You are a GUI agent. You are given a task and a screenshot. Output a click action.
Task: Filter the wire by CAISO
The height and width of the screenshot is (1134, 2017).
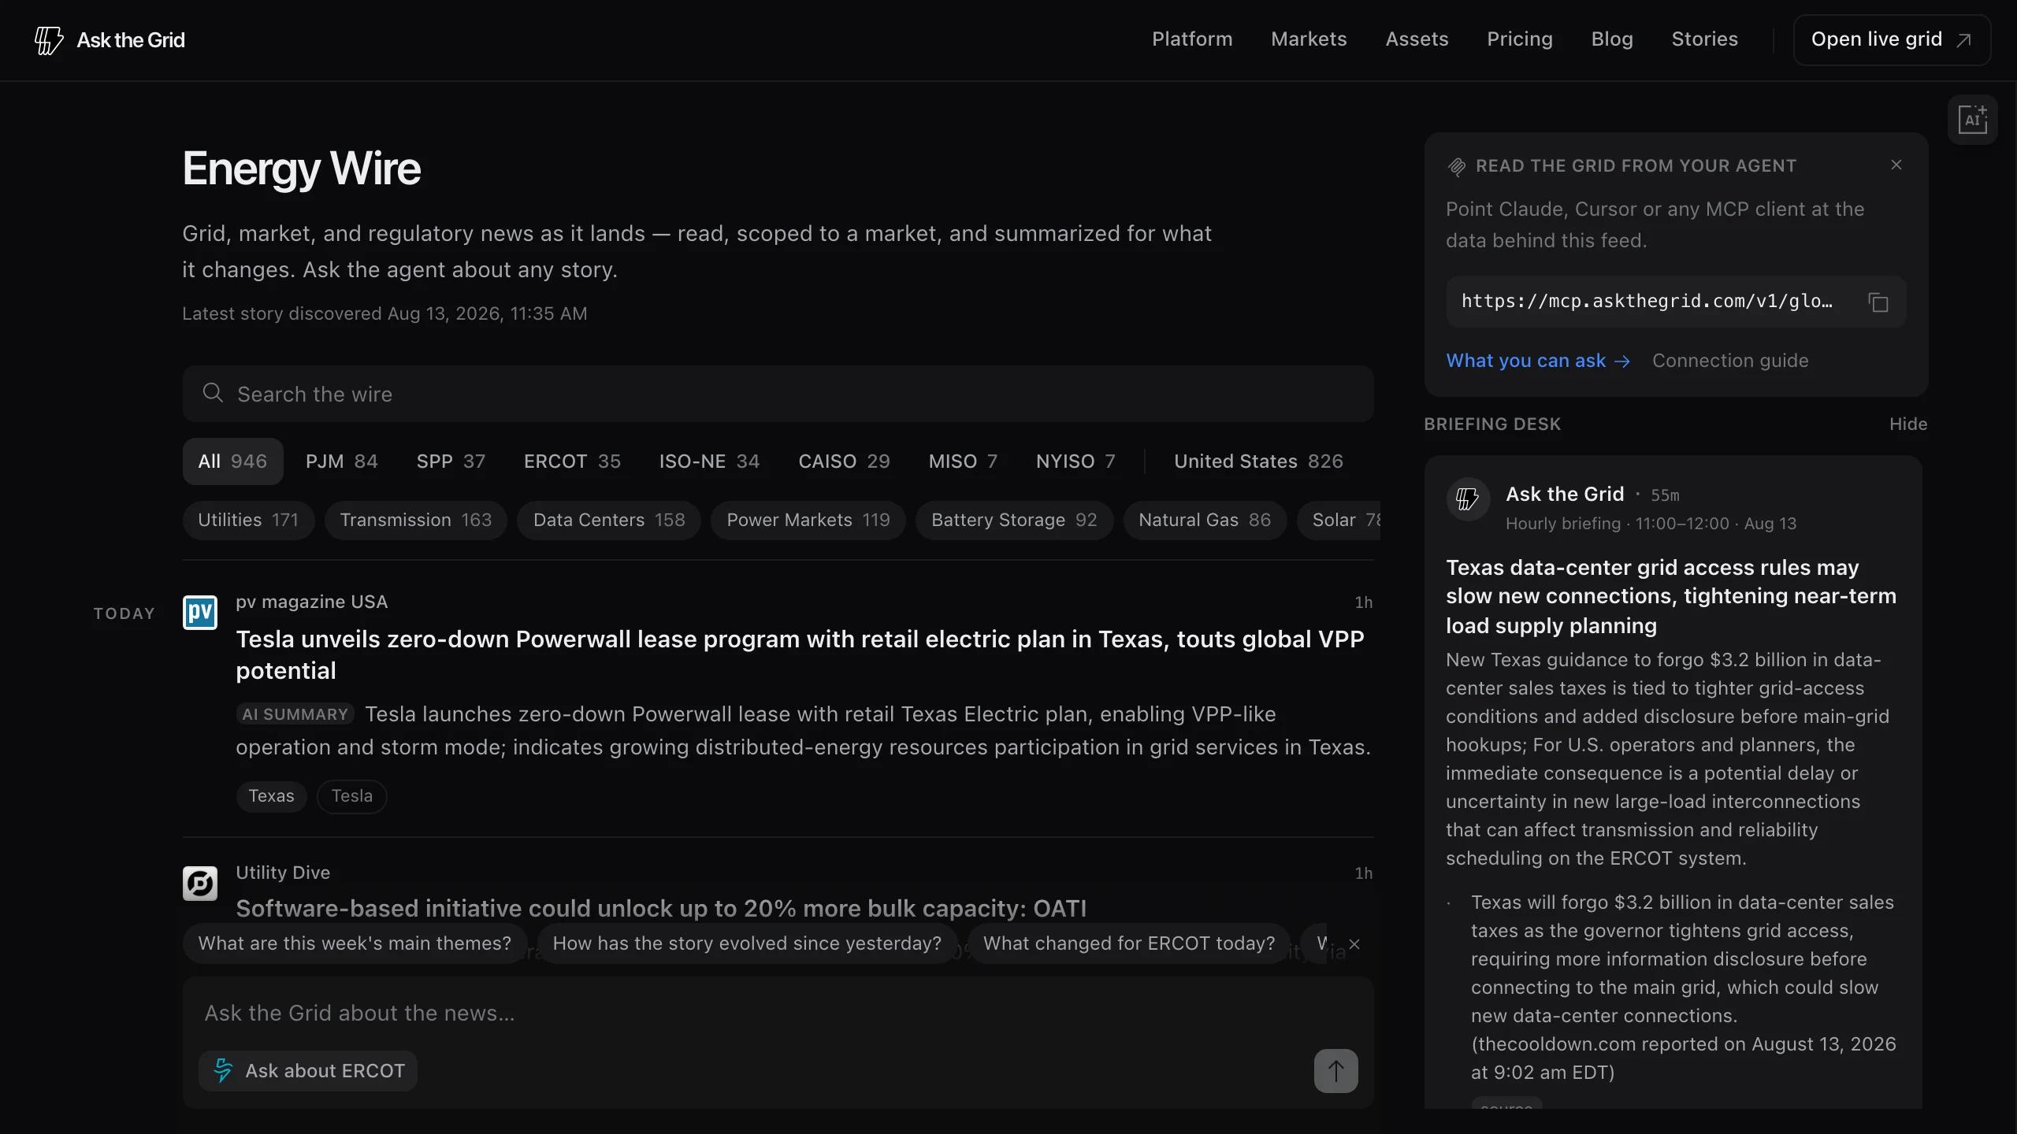[x=844, y=461]
